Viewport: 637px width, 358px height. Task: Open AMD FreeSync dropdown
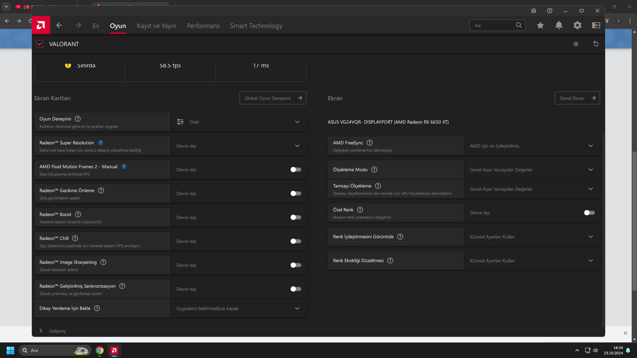(x=532, y=146)
